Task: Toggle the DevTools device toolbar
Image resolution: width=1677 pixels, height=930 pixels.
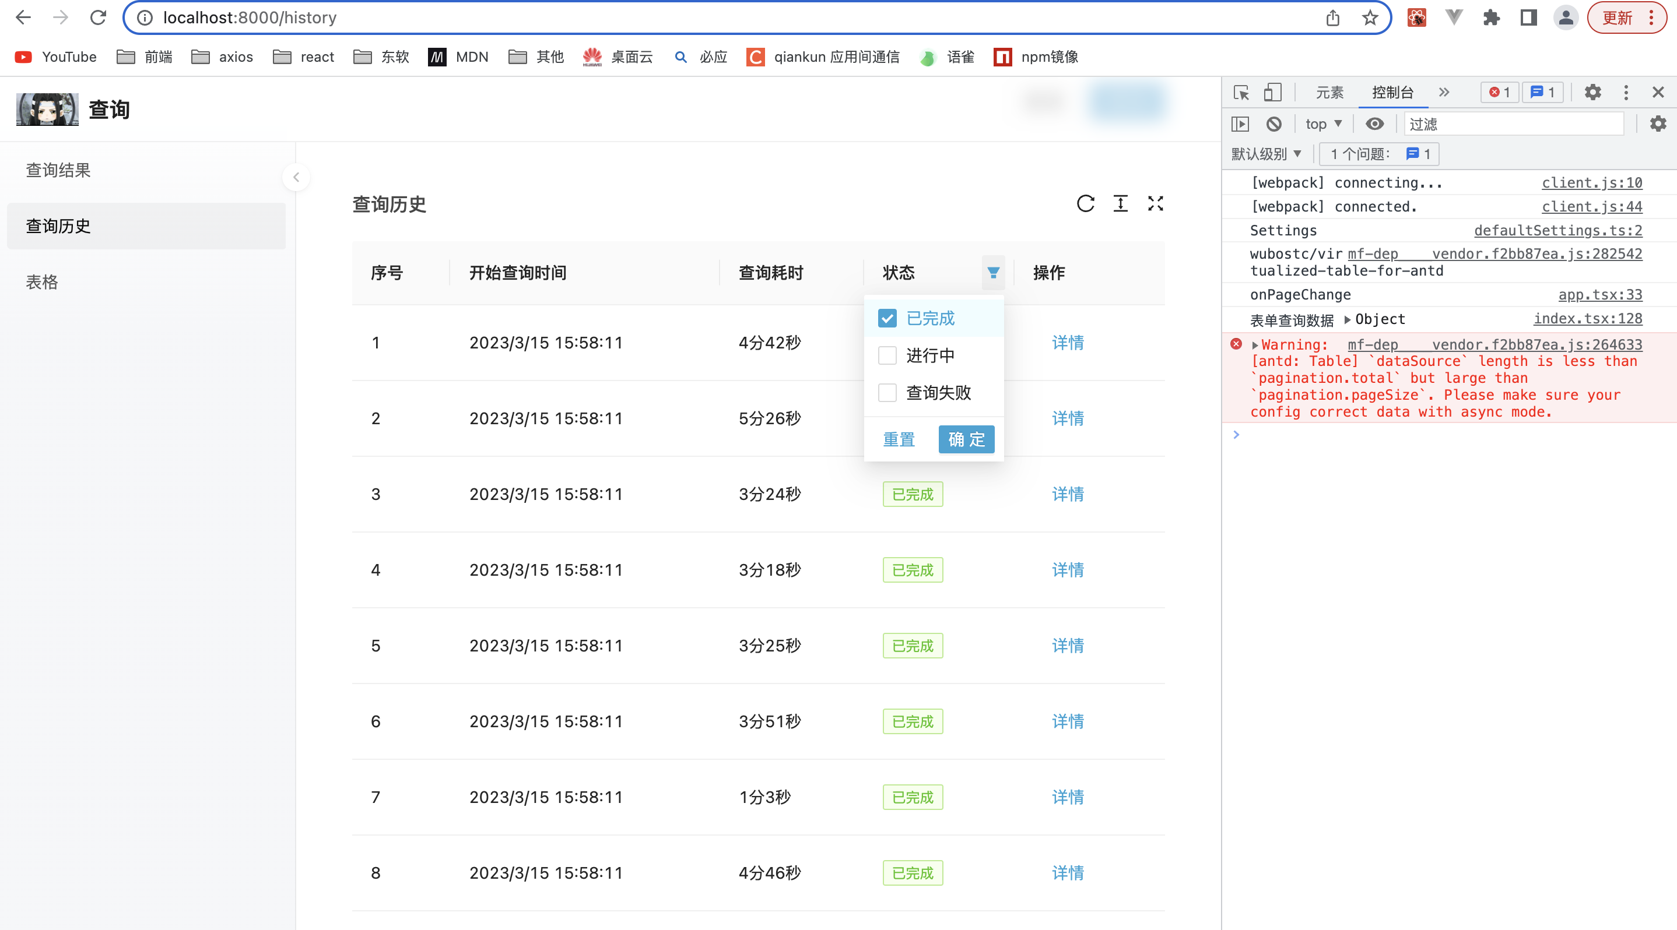Action: point(1273,92)
